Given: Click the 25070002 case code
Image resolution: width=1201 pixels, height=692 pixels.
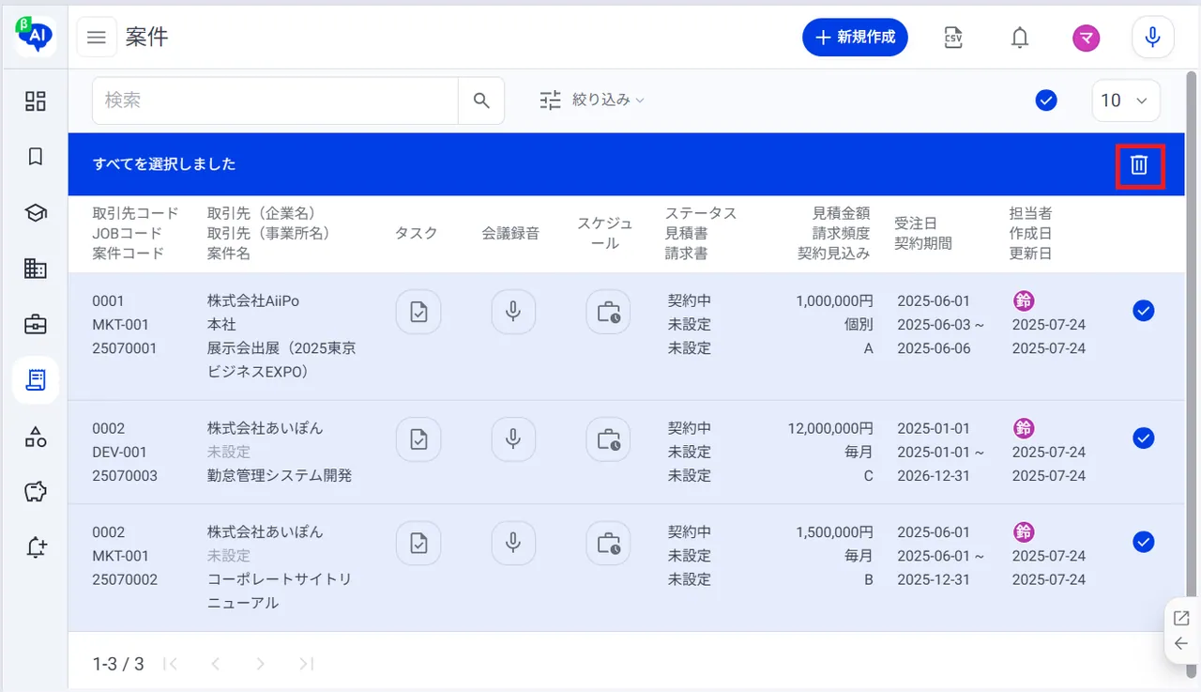Looking at the screenshot, I should [125, 579].
